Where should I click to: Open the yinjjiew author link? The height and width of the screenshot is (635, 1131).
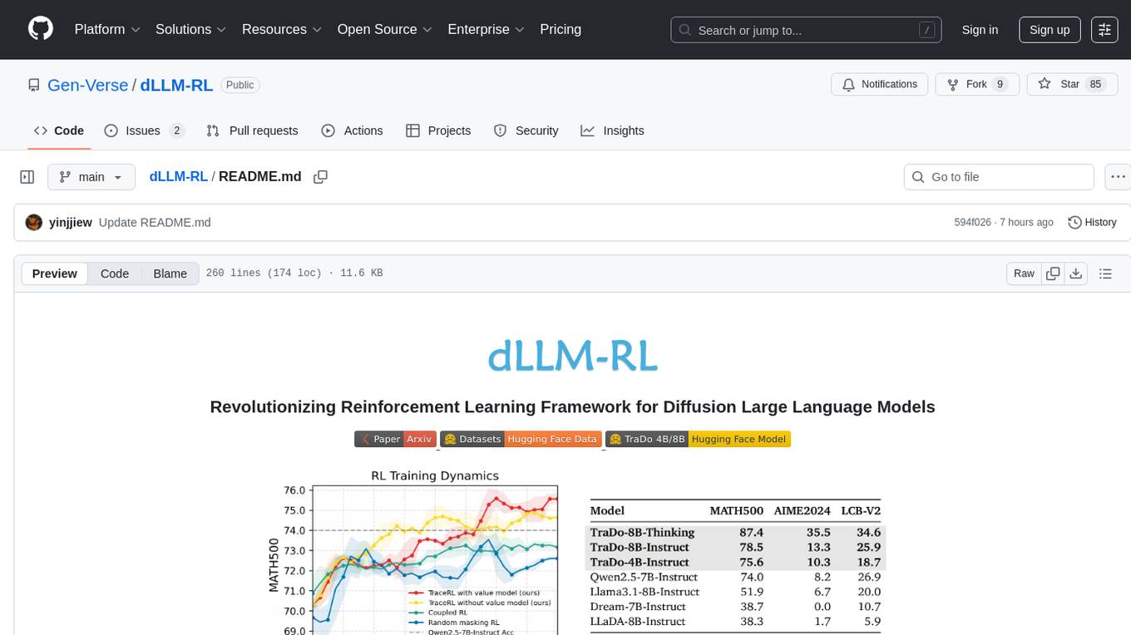tap(71, 223)
